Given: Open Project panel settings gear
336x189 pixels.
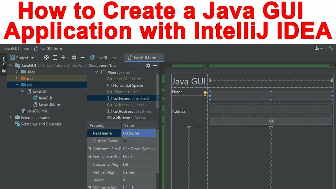Looking at the screenshot, I should (x=74, y=57).
